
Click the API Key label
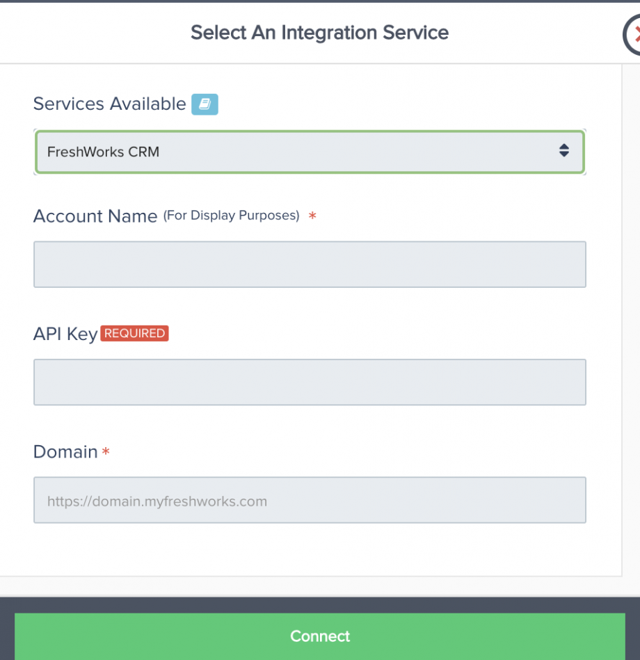click(x=65, y=335)
